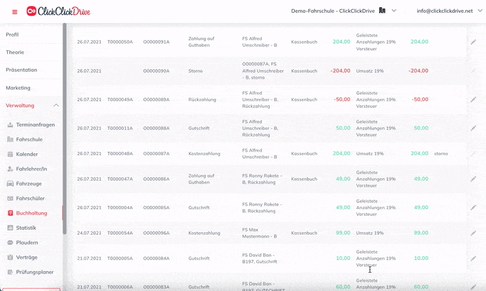This screenshot has height=291, width=486.
Task: Click the ClickClickDrive logo
Action: coord(58,12)
